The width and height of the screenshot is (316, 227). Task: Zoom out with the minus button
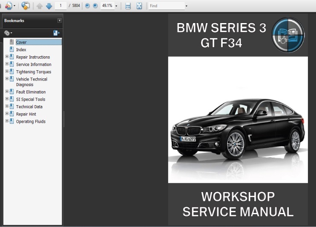87,6
